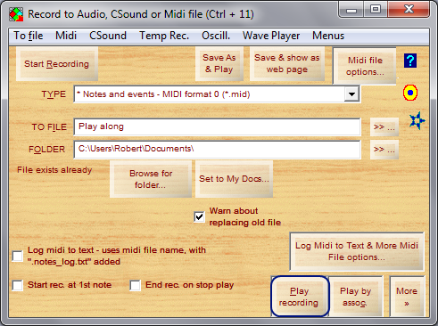Click the app icon in title bar

[x=16, y=14]
